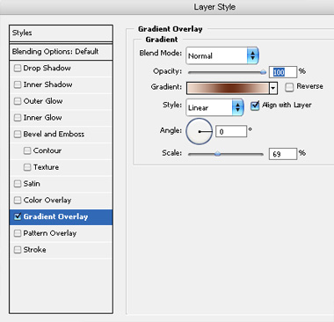Select the Inner Glow label
The height and width of the screenshot is (322, 334).
click(42, 118)
